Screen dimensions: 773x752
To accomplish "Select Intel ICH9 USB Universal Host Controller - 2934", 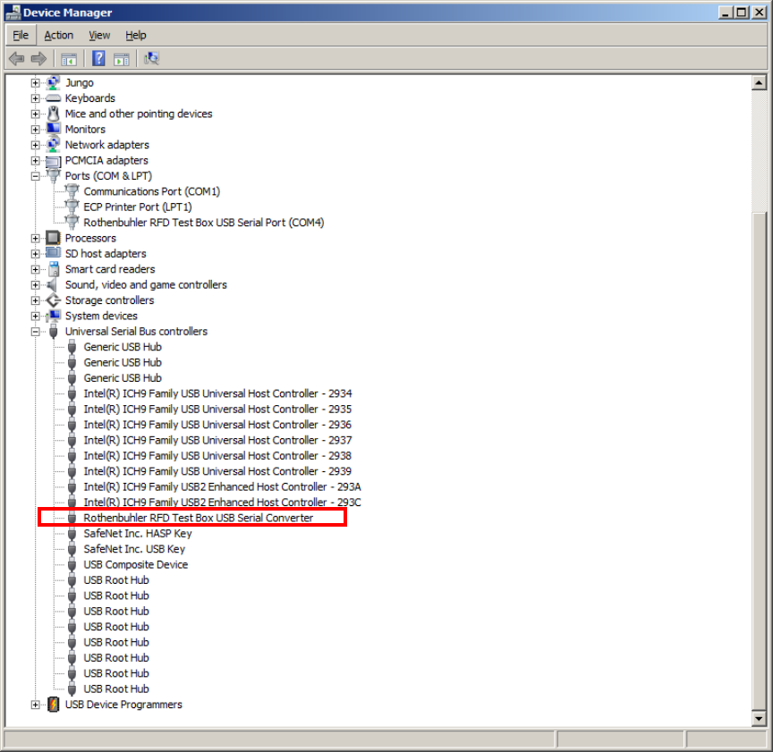I will (x=217, y=393).
